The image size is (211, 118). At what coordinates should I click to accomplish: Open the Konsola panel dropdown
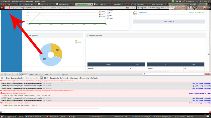(25, 74)
